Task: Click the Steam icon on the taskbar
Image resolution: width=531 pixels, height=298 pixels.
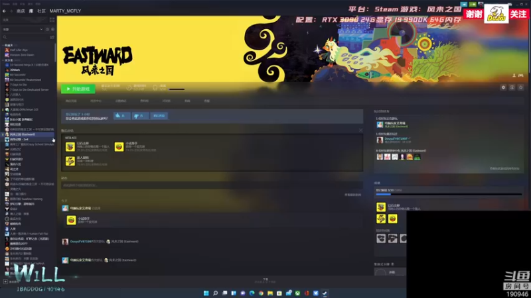Action: coord(325,293)
